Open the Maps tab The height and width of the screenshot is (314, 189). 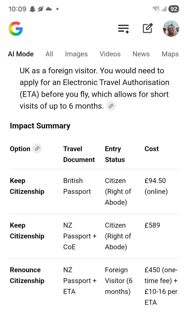click(170, 54)
